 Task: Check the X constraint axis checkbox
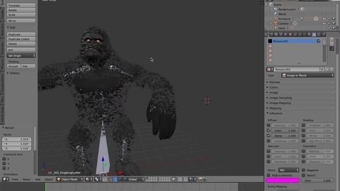4,159
